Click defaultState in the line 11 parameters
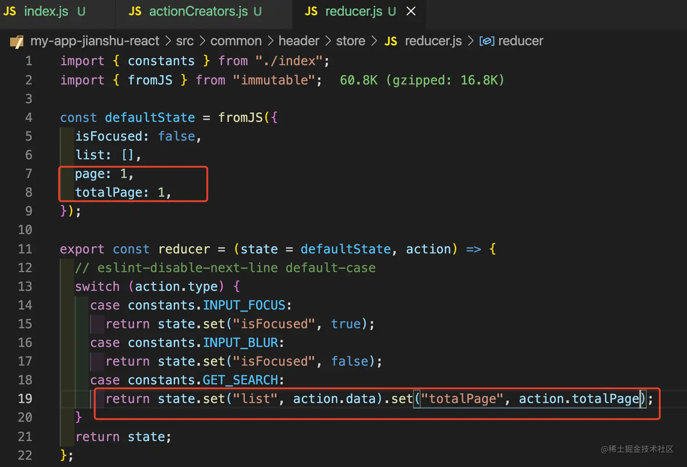 click(x=346, y=249)
